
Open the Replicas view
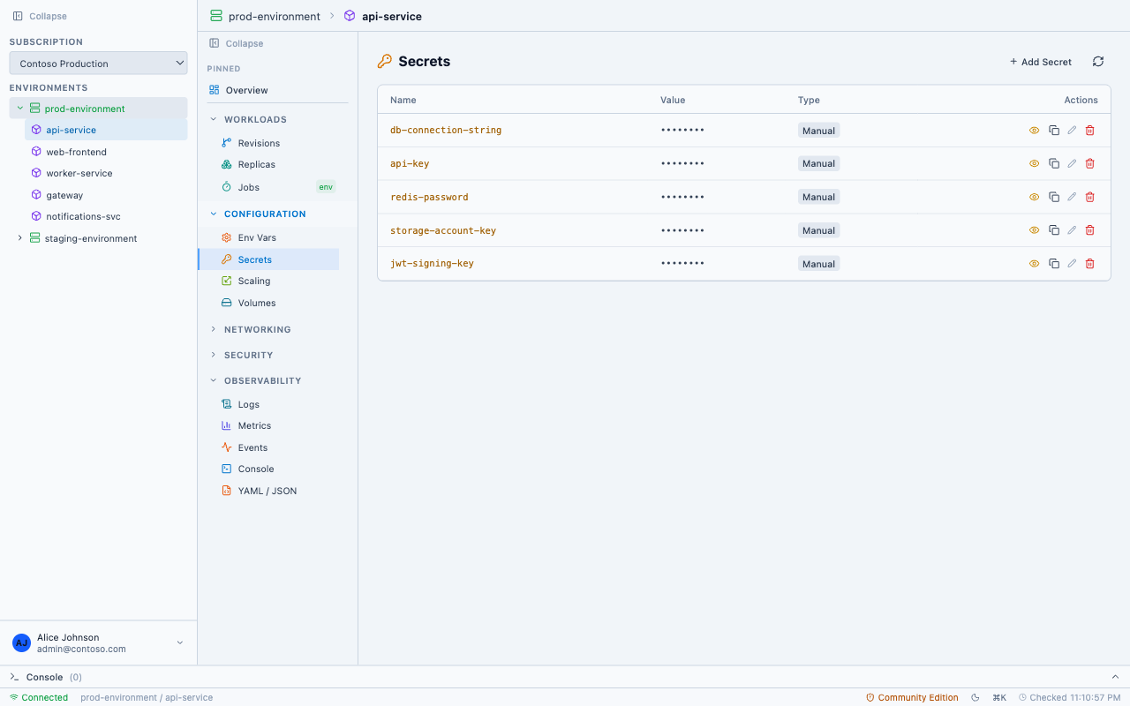226,164
